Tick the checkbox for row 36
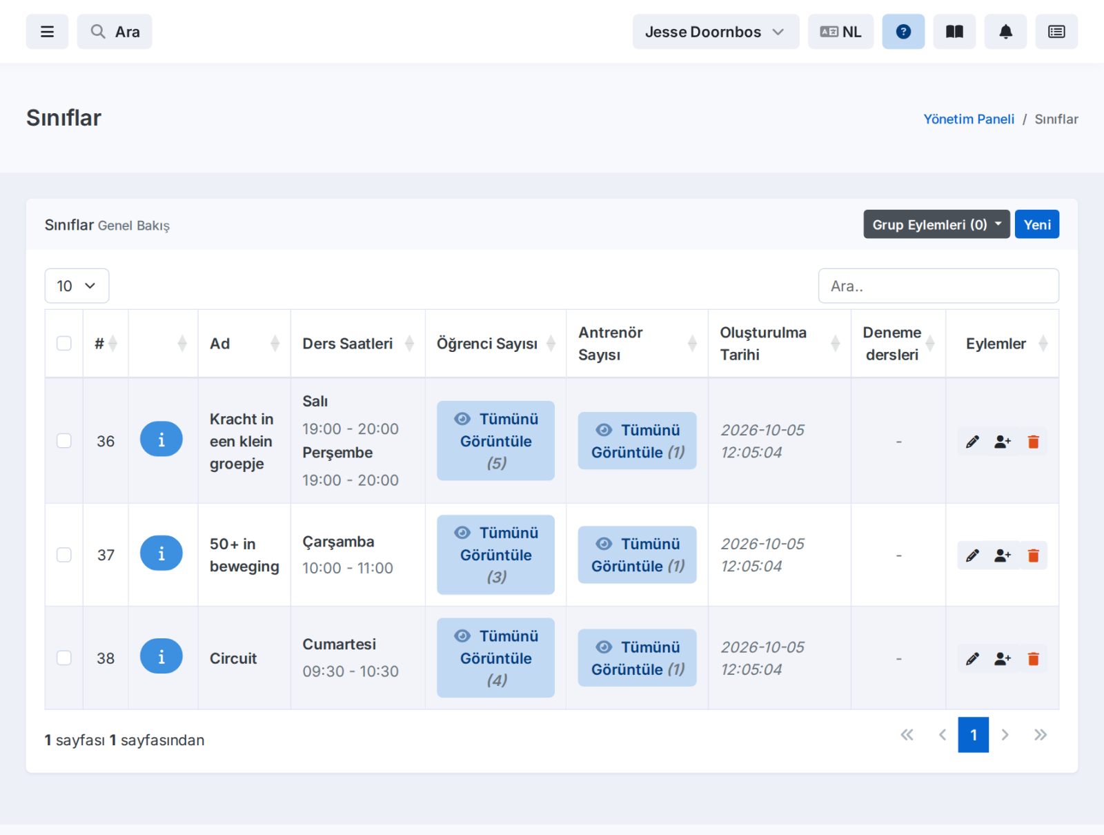The height and width of the screenshot is (835, 1104). pyautogui.click(x=64, y=440)
